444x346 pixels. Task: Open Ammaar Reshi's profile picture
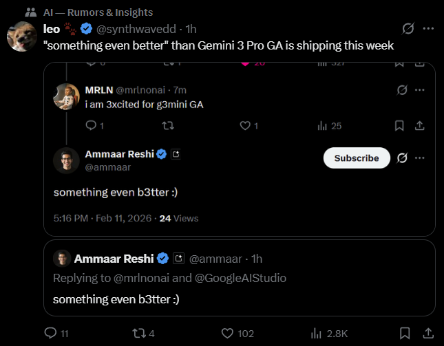point(66,160)
